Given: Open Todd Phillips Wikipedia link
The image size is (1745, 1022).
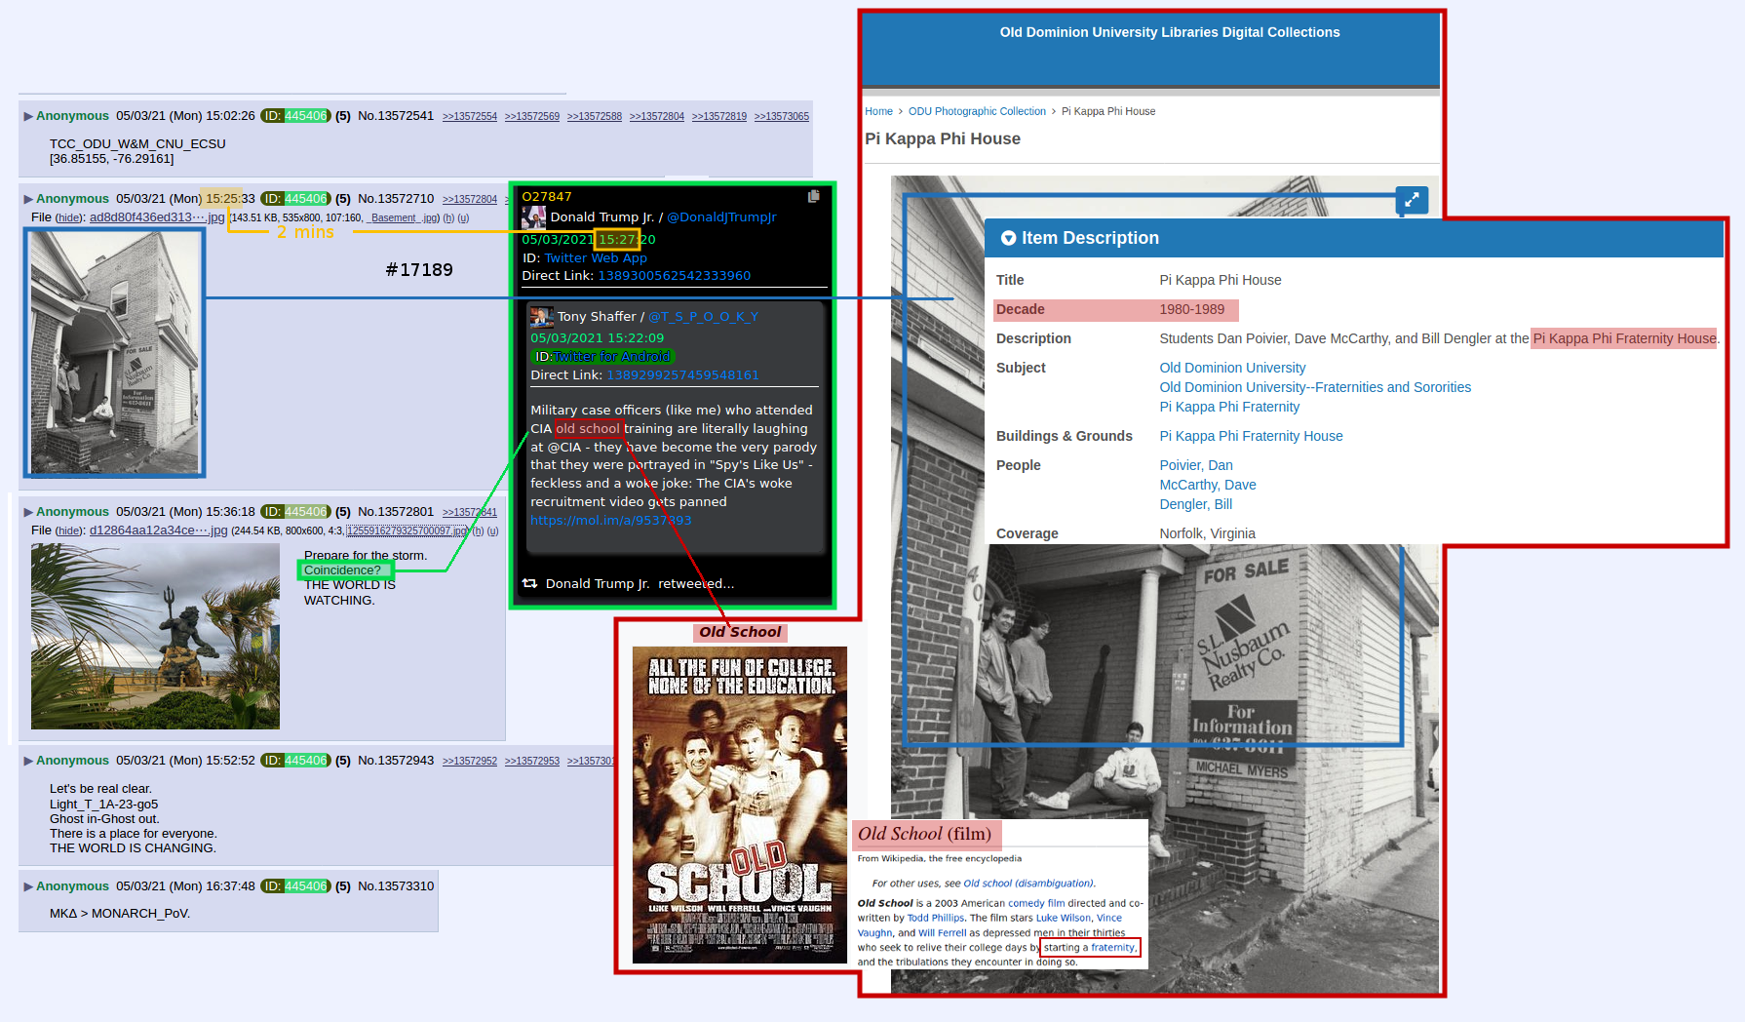Looking at the screenshot, I should coord(936,919).
